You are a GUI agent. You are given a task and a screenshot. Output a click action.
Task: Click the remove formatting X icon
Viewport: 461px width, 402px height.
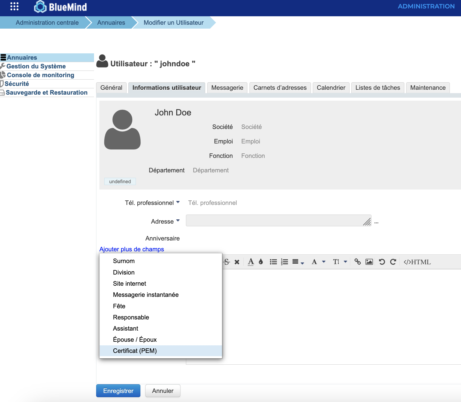(x=237, y=262)
